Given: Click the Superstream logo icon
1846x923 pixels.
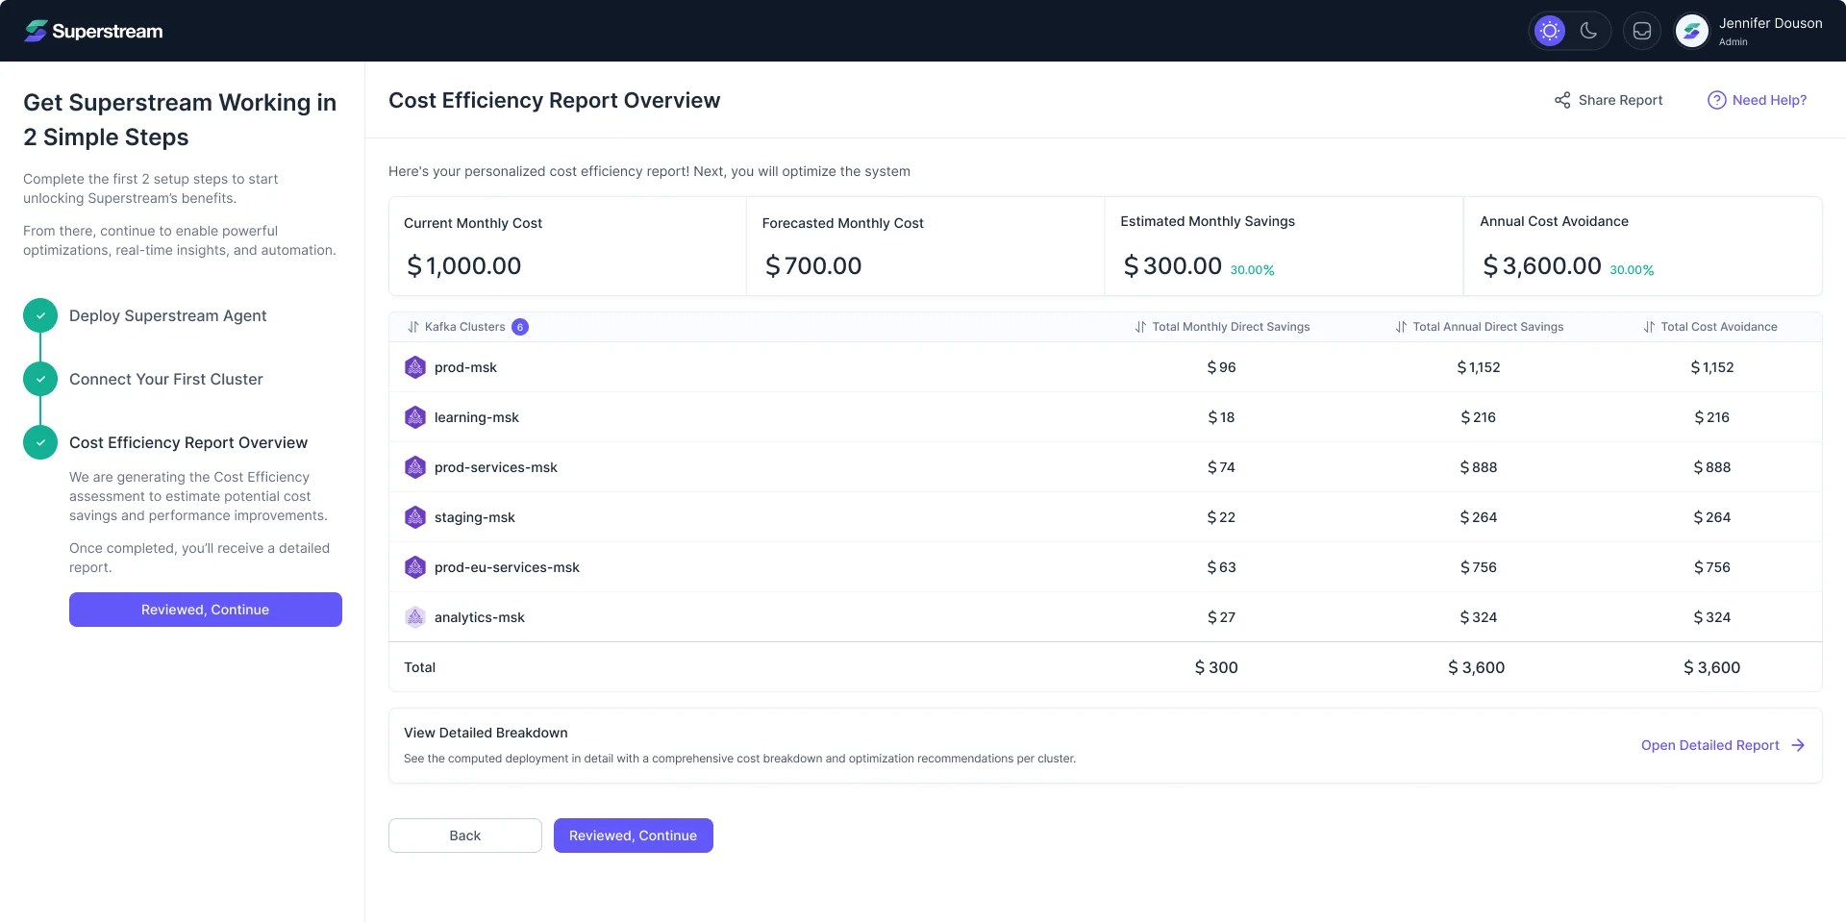Looking at the screenshot, I should coord(36,31).
